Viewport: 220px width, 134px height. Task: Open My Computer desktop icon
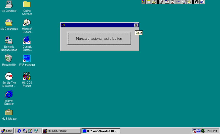click(9, 6)
